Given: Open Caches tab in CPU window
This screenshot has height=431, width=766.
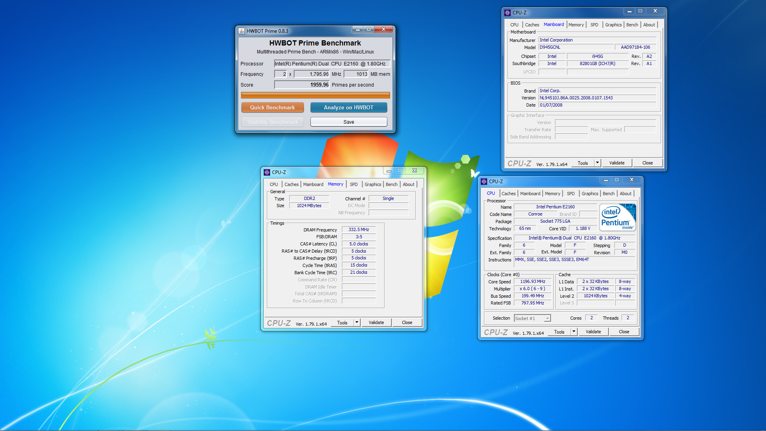Looking at the screenshot, I should [508, 194].
